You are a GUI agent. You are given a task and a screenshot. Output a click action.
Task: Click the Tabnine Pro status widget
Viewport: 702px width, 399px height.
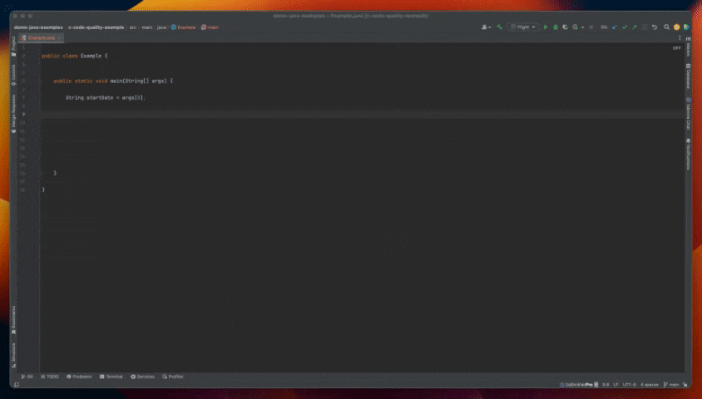[x=575, y=385]
